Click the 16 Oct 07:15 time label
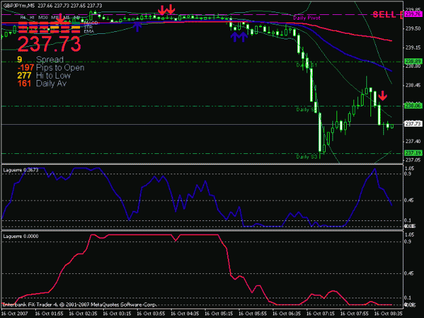Image resolution: width=424 pixels, height=318 pixels. click(x=320, y=313)
